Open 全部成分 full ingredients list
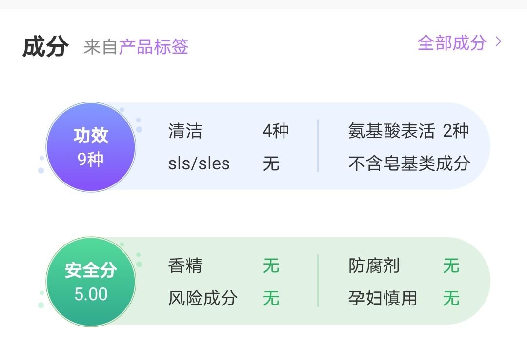527x346 pixels. (452, 43)
